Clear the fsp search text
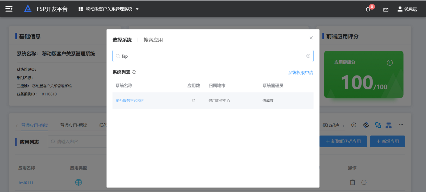Screen dimensions: 426x192 point(308,56)
